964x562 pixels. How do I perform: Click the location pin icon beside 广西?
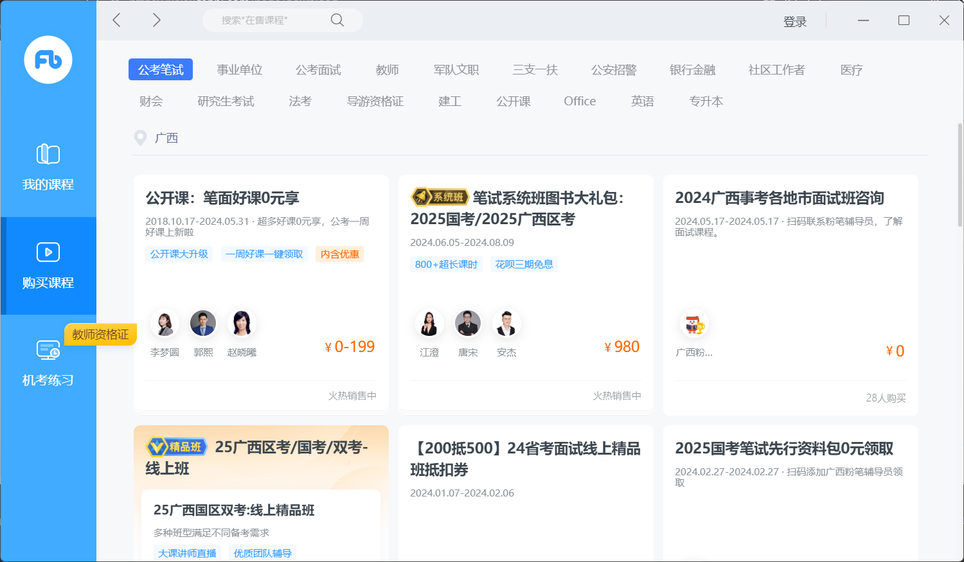click(140, 137)
